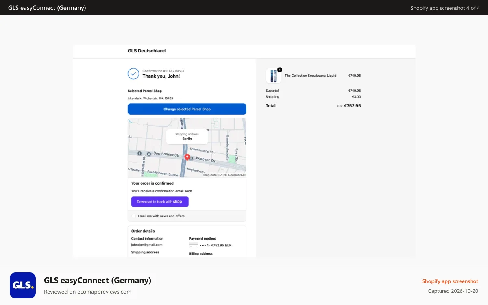Click Map data GeoBasis-DE attribution
488x305 pixels.
click(x=225, y=175)
